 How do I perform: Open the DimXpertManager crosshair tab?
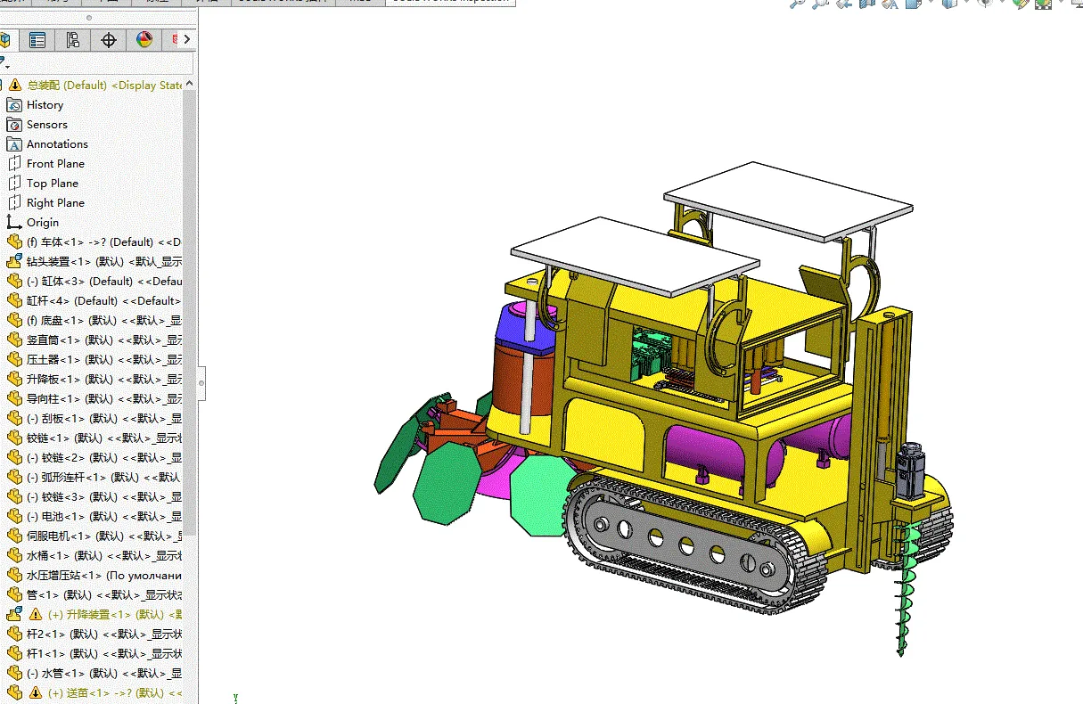(x=109, y=39)
